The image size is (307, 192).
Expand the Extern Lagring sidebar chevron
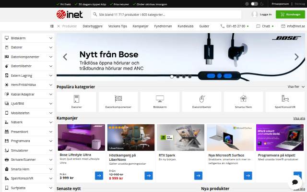pos(51,75)
